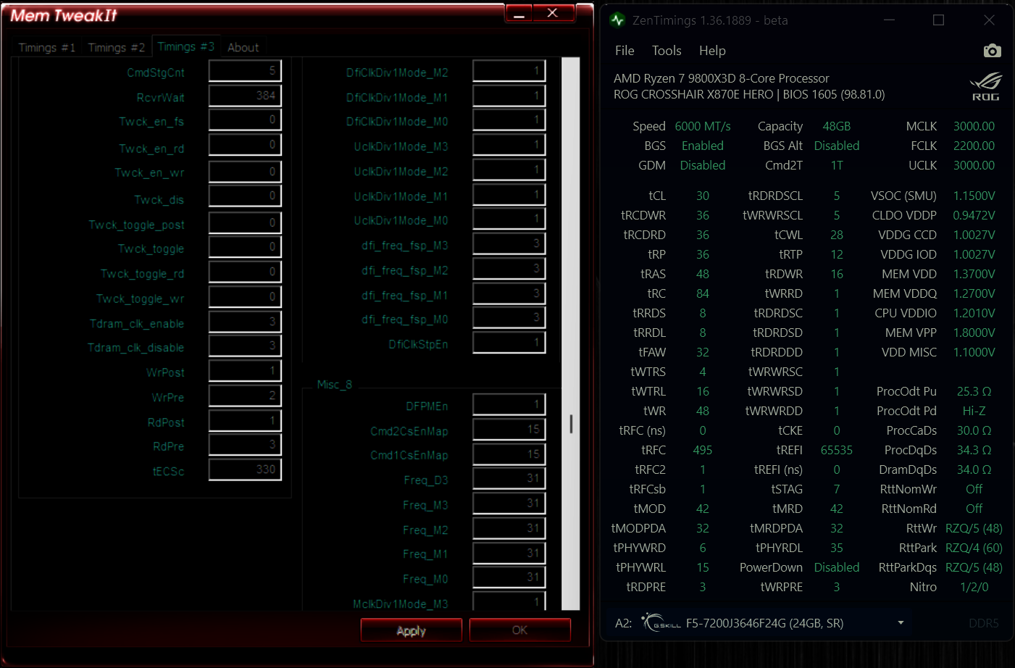Click the Cmd2CsEnMap input field

point(509,430)
